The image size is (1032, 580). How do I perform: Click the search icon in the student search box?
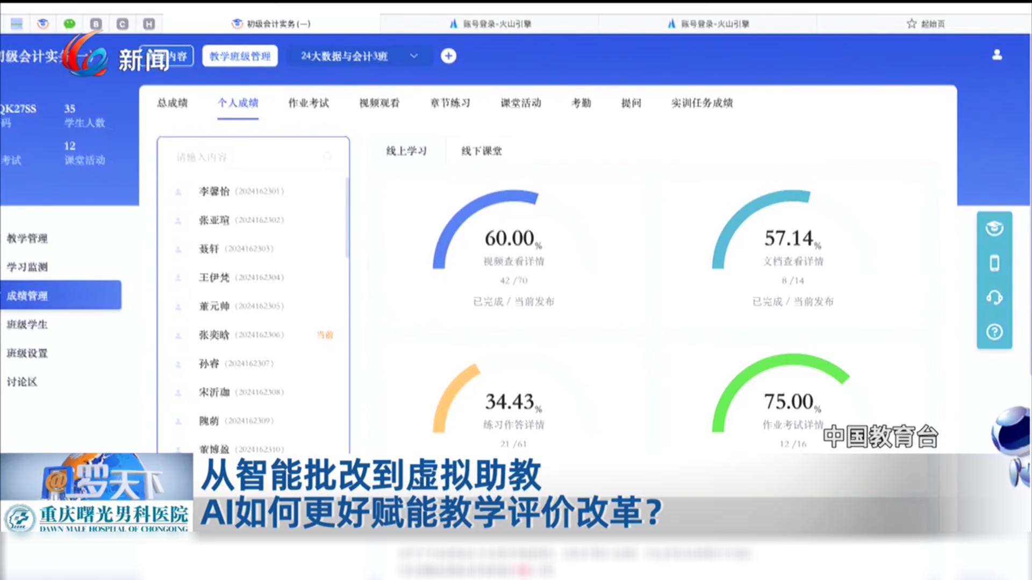327,157
